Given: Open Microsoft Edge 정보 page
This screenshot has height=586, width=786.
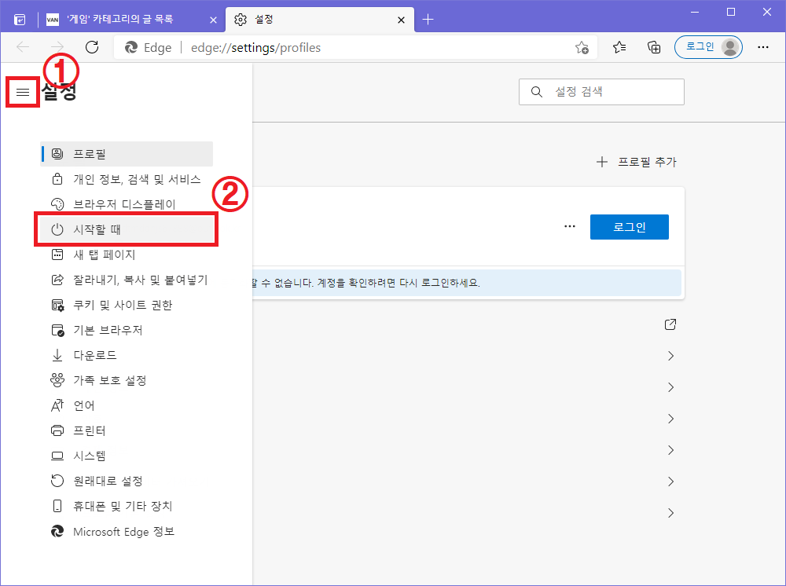Looking at the screenshot, I should click(127, 532).
